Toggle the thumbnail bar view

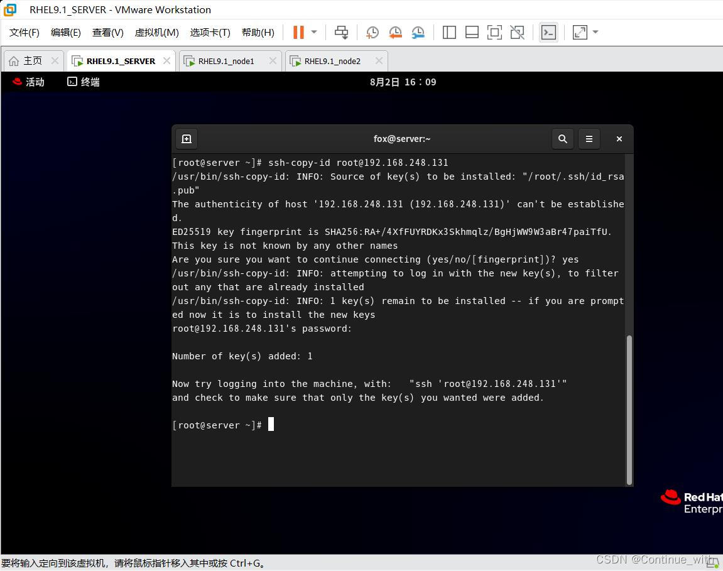point(472,32)
